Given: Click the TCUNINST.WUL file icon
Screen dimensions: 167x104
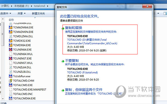Looking at the screenshot, I should click(x=11, y=63).
